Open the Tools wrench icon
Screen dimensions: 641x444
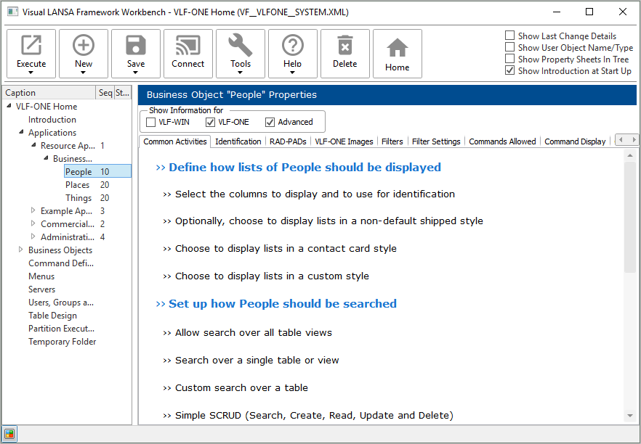[241, 46]
